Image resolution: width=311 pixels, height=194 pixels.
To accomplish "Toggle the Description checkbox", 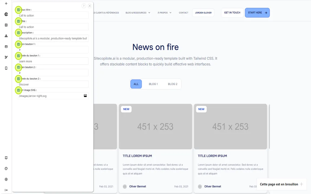I will click(x=18, y=33).
